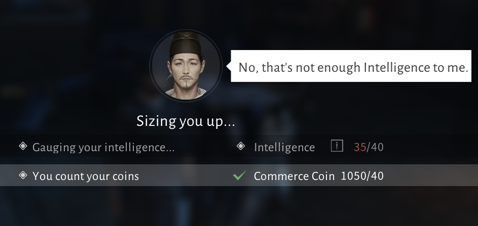Click the red 35 intelligence value
Viewport: 478px width, 226px height.
(360, 147)
